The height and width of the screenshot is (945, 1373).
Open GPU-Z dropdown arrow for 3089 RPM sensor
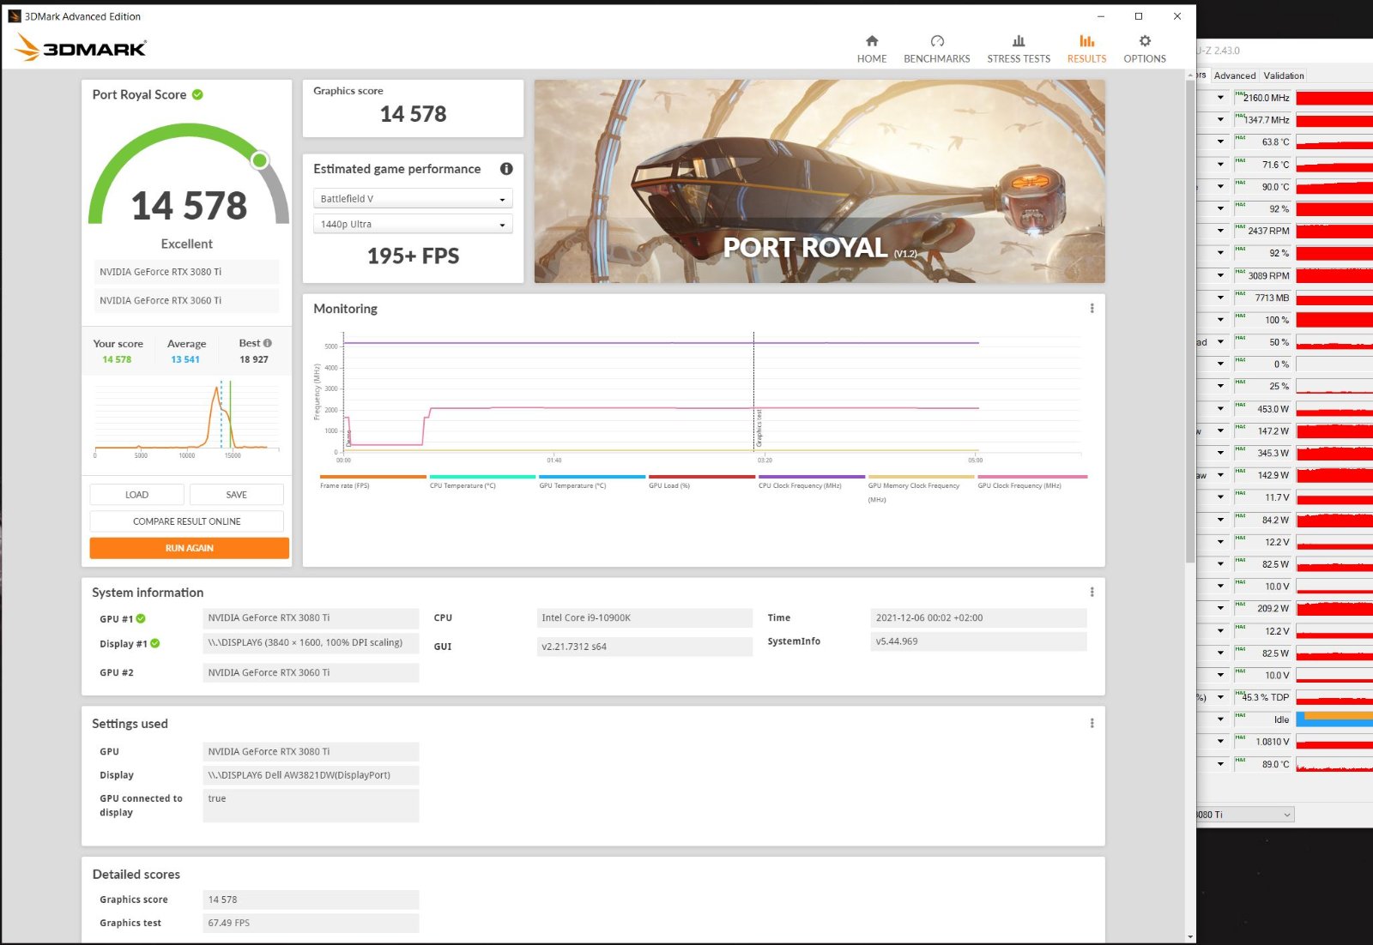tap(1220, 275)
